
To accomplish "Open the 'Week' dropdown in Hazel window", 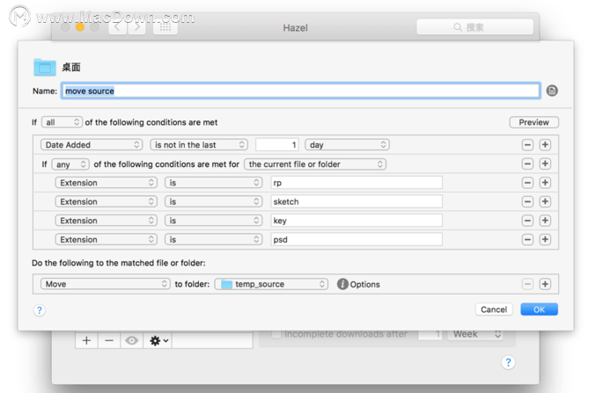I will [475, 334].
